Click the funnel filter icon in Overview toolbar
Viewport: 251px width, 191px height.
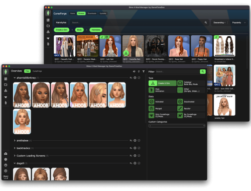[144, 71]
